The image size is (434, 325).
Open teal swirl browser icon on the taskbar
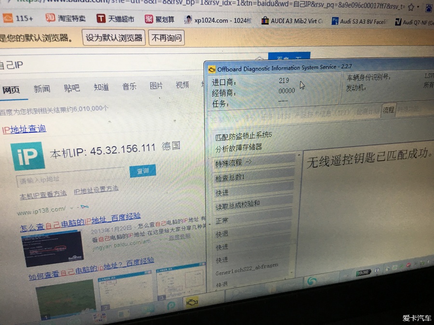[312, 281]
